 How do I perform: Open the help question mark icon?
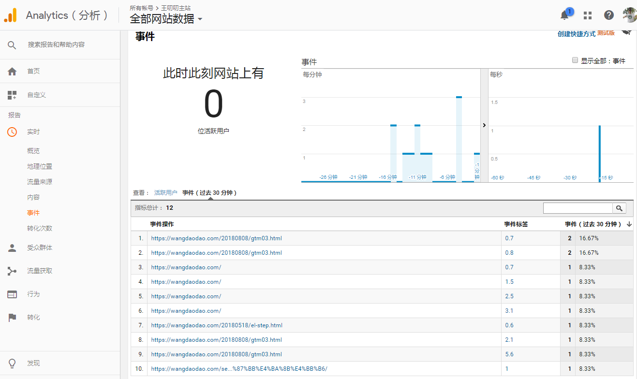(x=609, y=15)
